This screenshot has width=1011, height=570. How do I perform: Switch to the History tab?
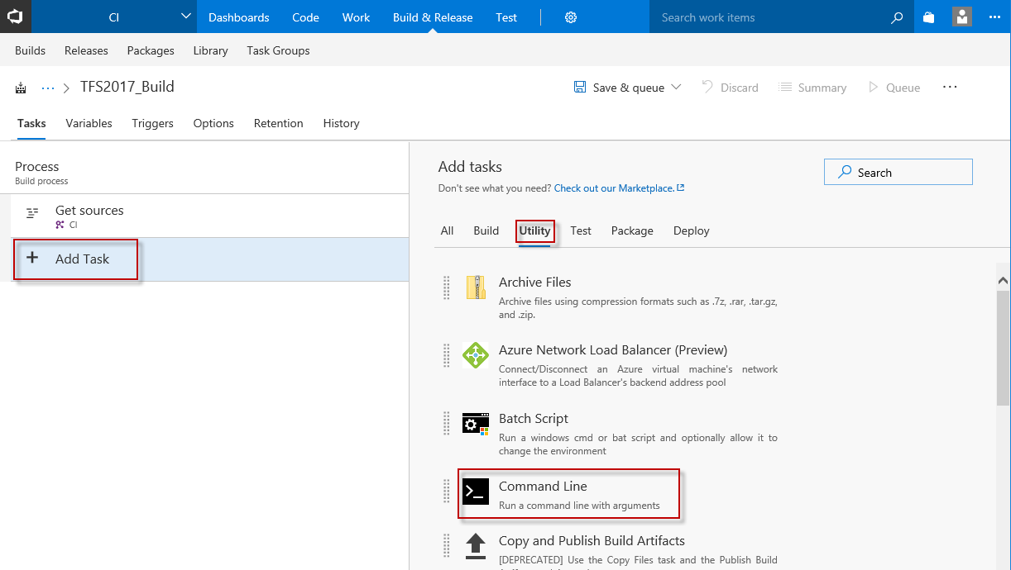(x=341, y=123)
